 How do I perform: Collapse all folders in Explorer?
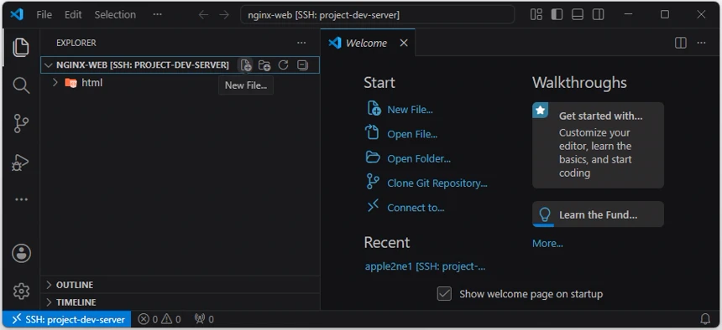(x=302, y=65)
